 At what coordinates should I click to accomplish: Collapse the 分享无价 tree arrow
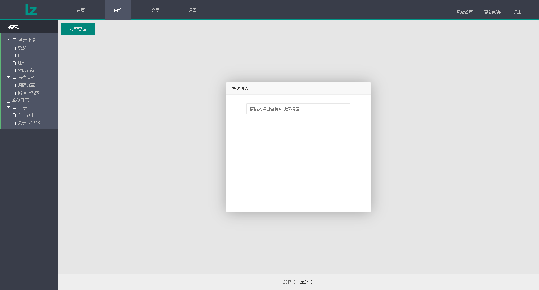tap(8, 77)
